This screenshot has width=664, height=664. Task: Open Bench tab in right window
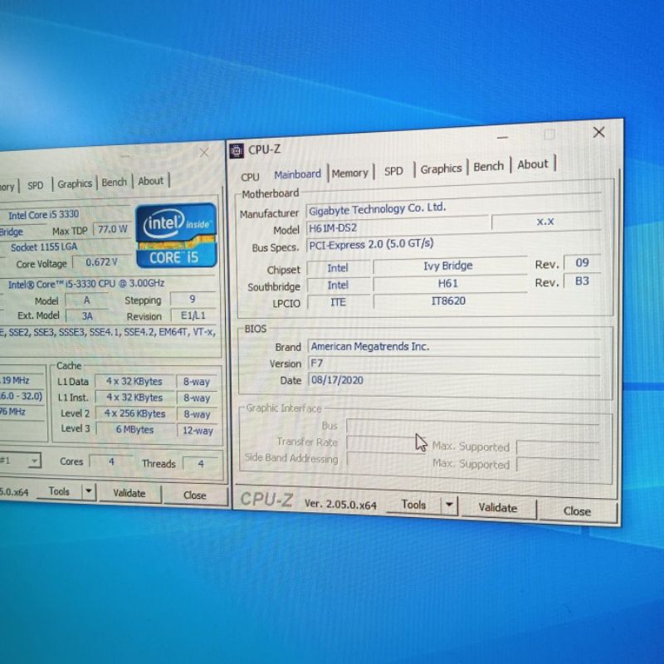click(488, 166)
